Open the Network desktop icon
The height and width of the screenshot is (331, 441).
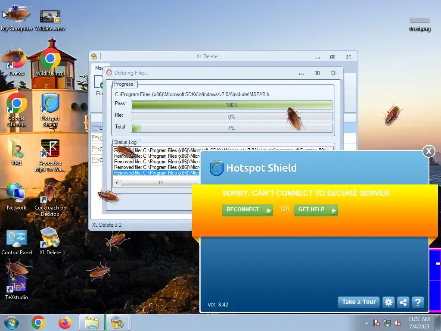(x=17, y=197)
